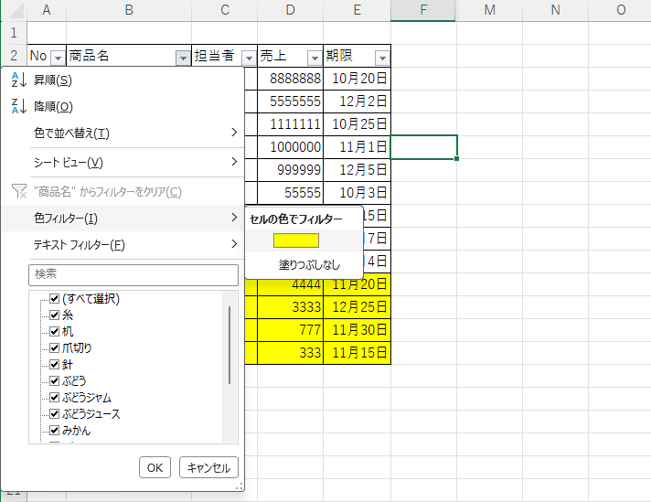
Task: Select row 1 header
Action: click(14, 32)
